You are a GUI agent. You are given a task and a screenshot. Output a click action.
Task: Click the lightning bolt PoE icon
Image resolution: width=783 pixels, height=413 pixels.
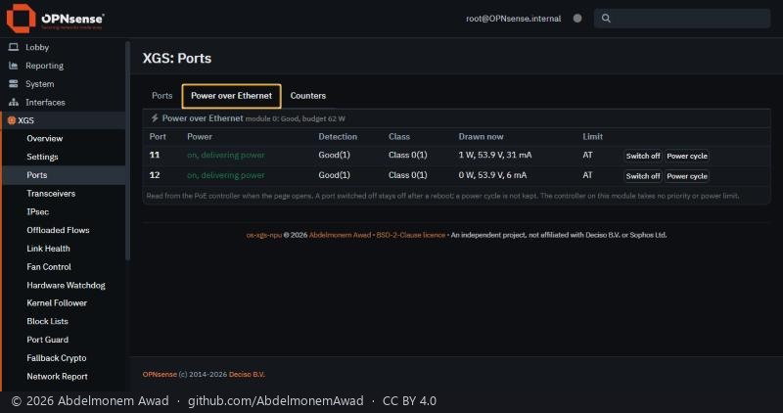click(x=155, y=117)
